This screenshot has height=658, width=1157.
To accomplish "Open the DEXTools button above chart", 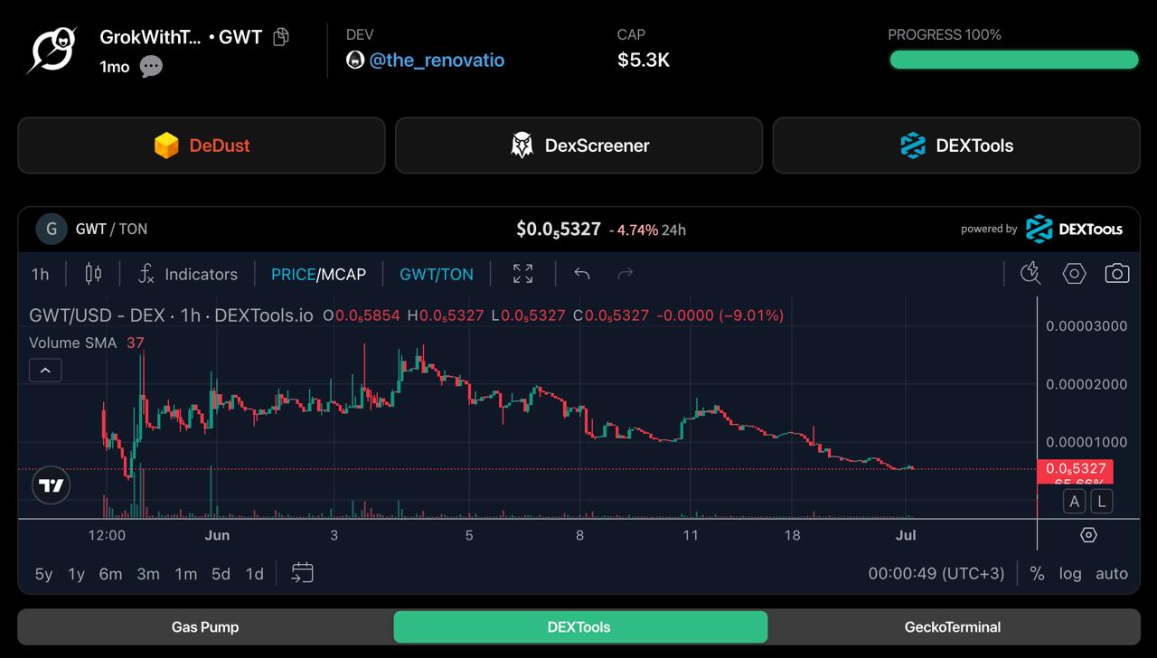I will pos(956,146).
